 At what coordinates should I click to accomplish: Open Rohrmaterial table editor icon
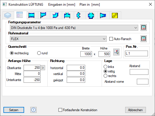[x=144, y=39]
